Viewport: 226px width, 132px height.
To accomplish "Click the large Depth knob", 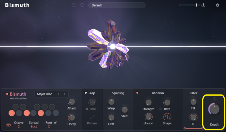I will (x=214, y=109).
